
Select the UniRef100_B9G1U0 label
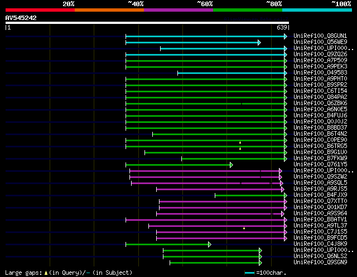(320, 152)
